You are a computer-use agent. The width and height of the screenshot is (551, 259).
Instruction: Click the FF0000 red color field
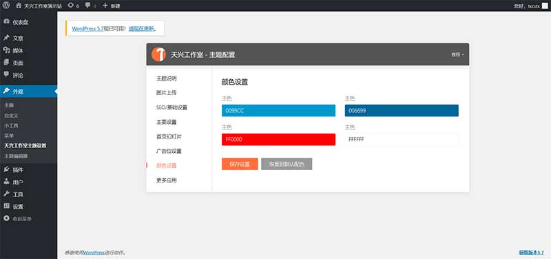coord(279,140)
